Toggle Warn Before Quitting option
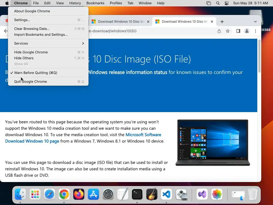The image size is (273, 205). (x=48, y=73)
